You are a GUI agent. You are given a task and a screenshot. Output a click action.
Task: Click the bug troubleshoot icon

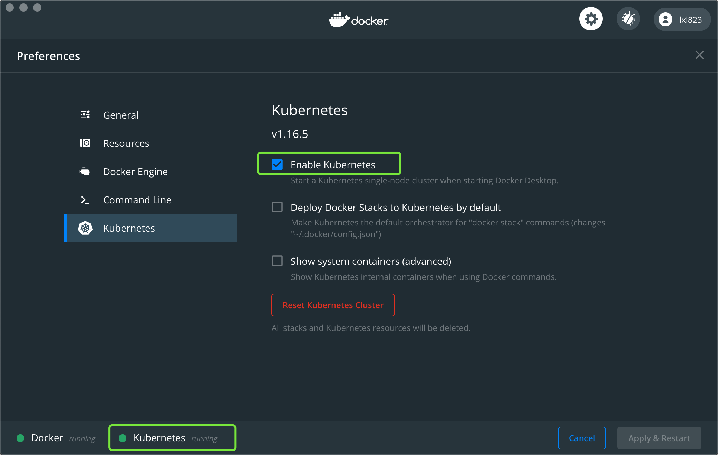628,19
